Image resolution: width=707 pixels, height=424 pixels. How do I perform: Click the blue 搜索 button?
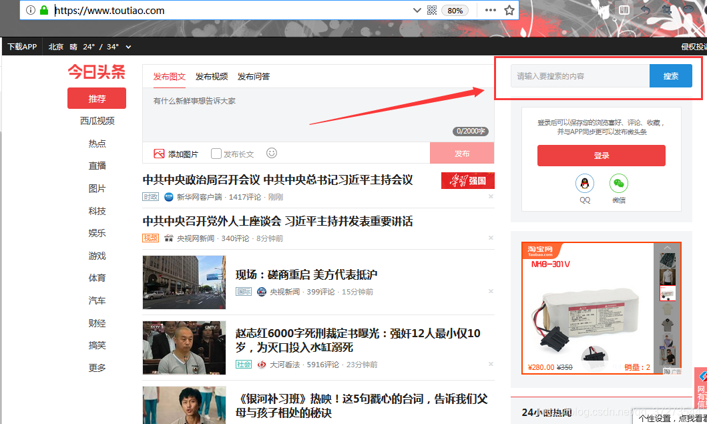[x=670, y=75]
